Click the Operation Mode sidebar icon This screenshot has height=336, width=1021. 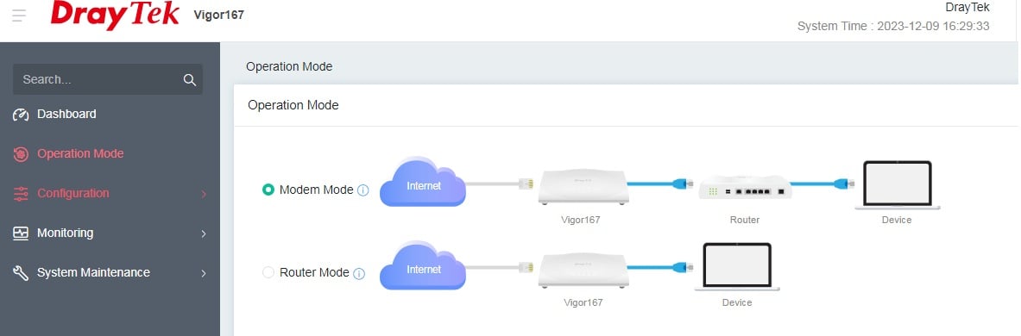click(21, 154)
